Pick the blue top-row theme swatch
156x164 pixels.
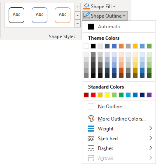click(x=114, y=46)
